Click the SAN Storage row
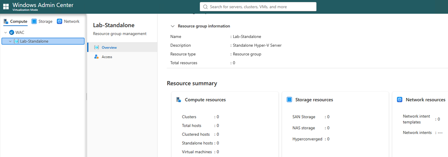The image size is (448, 157). tap(311, 117)
